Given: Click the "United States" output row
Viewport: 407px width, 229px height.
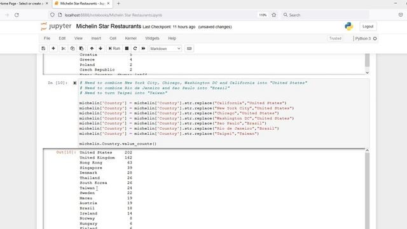Looking at the screenshot, I should point(106,153).
